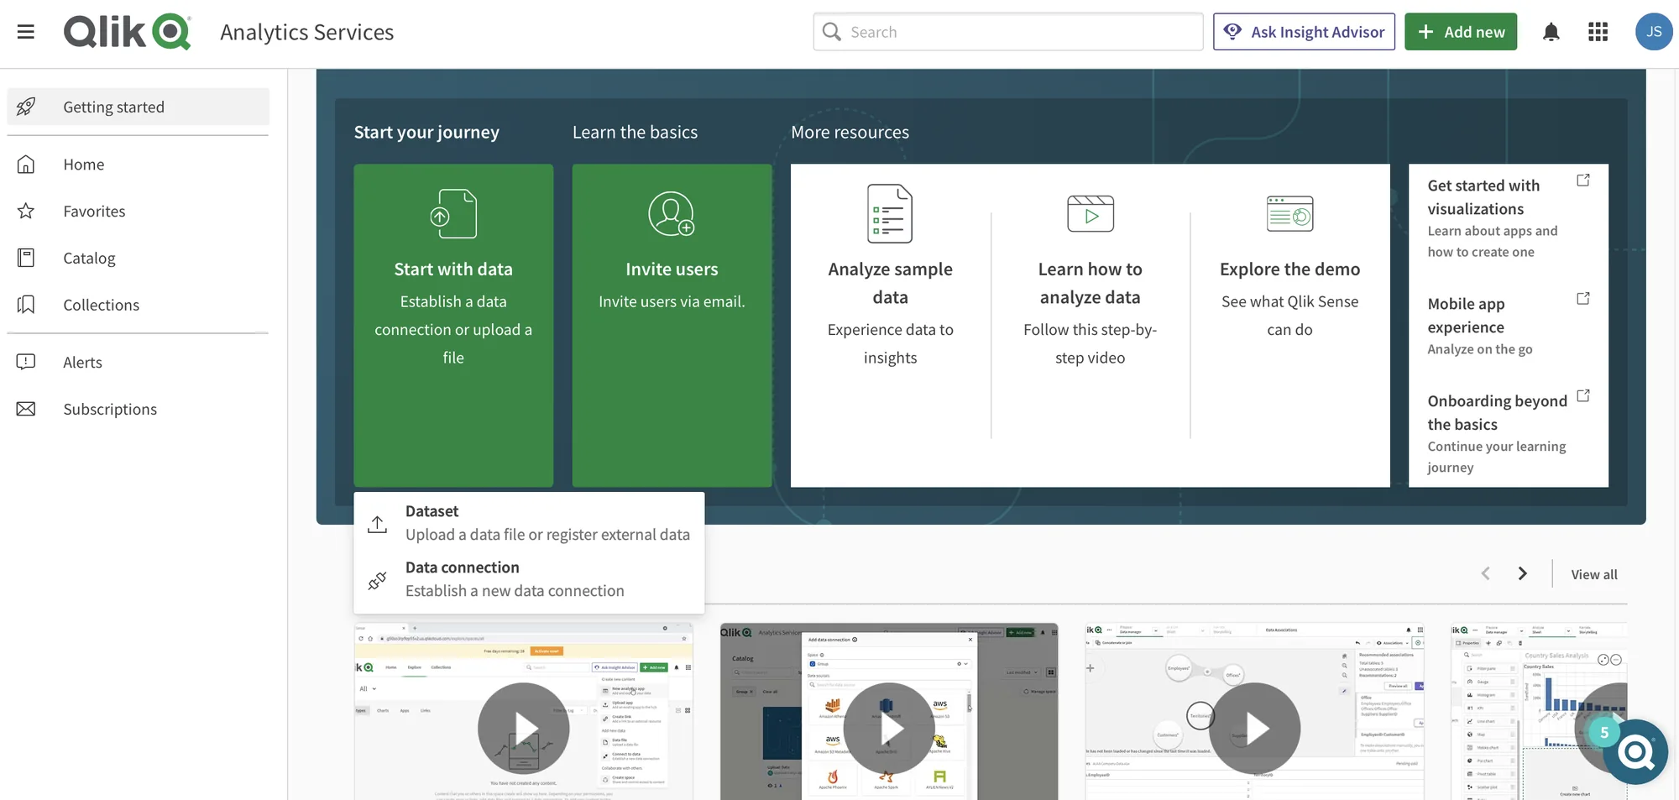The width and height of the screenshot is (1679, 800).
Task: Click the Invite users card
Action: click(672, 325)
